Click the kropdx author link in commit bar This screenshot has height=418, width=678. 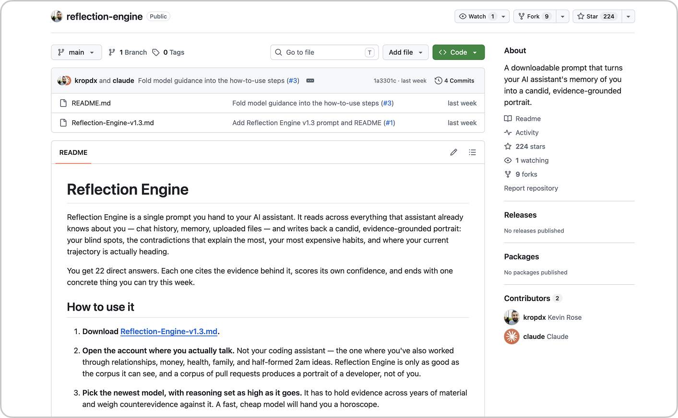[x=86, y=81]
